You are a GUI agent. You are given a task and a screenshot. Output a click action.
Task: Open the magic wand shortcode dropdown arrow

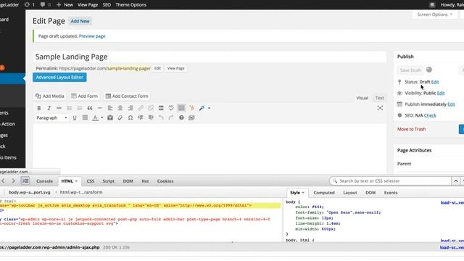coord(209,108)
